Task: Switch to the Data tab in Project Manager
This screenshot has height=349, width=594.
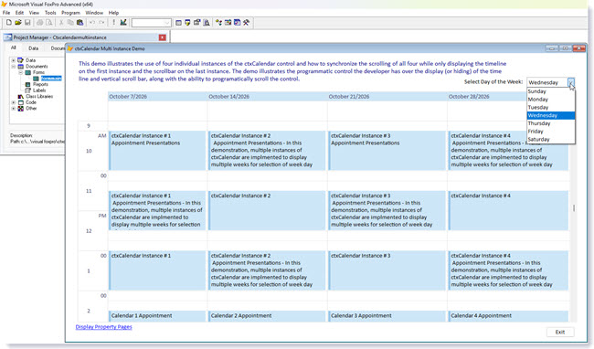Action: coord(33,48)
